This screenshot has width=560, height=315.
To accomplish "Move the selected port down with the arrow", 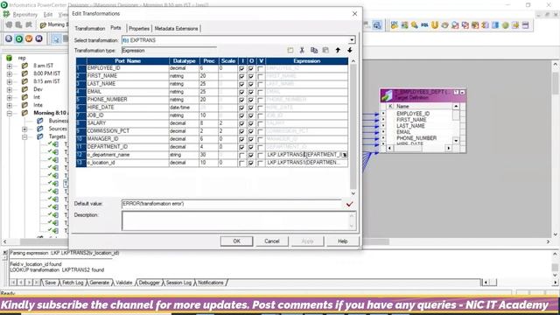I will [x=350, y=51].
